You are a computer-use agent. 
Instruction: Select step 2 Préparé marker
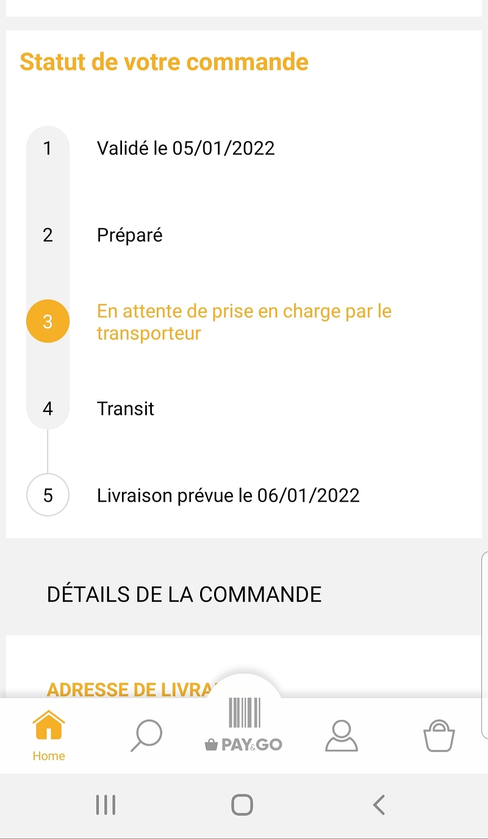[x=48, y=235]
